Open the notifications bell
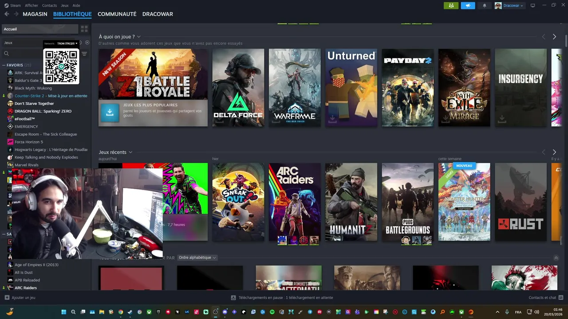 (484, 5)
